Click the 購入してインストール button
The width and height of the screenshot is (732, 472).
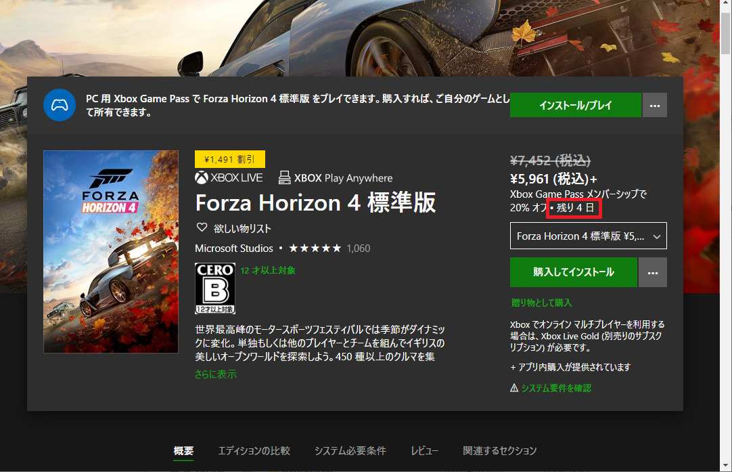pos(573,272)
